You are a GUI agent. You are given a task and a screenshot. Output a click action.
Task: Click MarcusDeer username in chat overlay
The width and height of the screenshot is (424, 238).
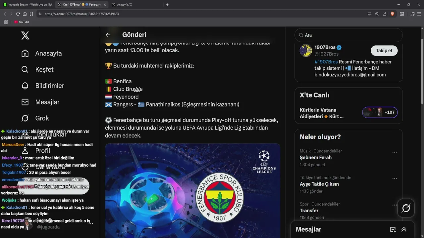pos(13,144)
